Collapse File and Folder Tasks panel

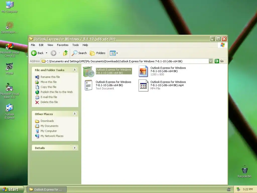(75, 70)
